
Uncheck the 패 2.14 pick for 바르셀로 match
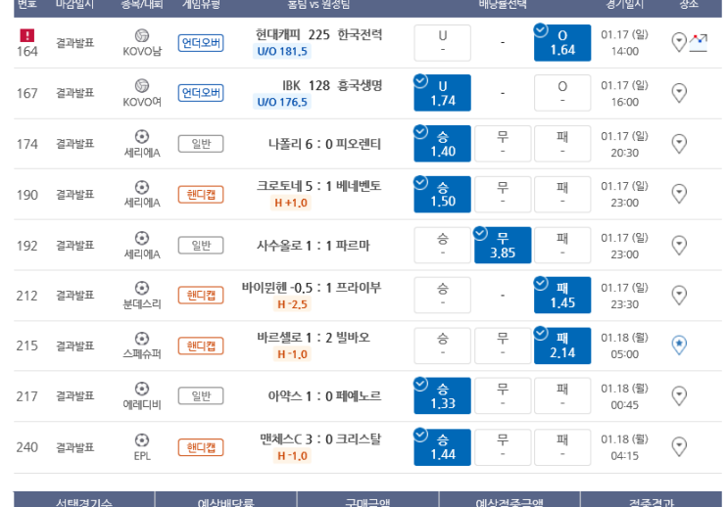click(562, 346)
